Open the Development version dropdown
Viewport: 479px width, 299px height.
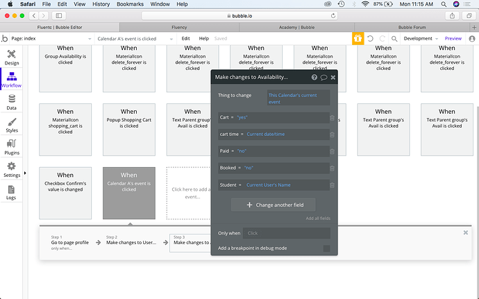pos(421,38)
